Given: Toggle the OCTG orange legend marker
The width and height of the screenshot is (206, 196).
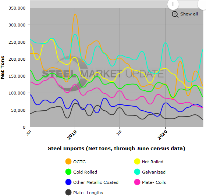Looking at the screenshot, I should tap(68, 161).
